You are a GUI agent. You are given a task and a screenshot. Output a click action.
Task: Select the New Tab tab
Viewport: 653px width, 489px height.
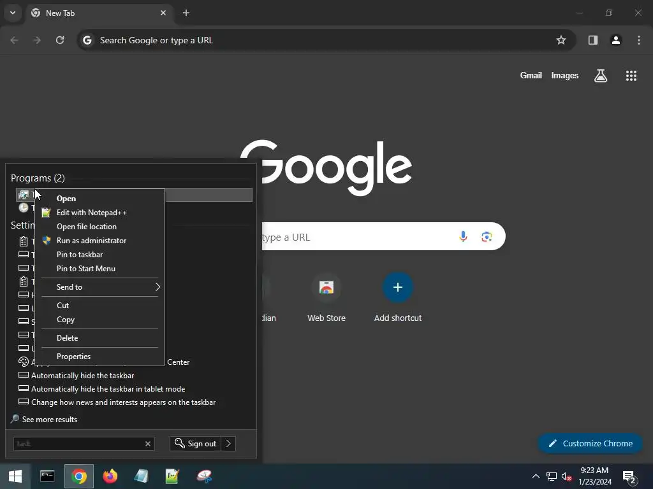point(99,13)
